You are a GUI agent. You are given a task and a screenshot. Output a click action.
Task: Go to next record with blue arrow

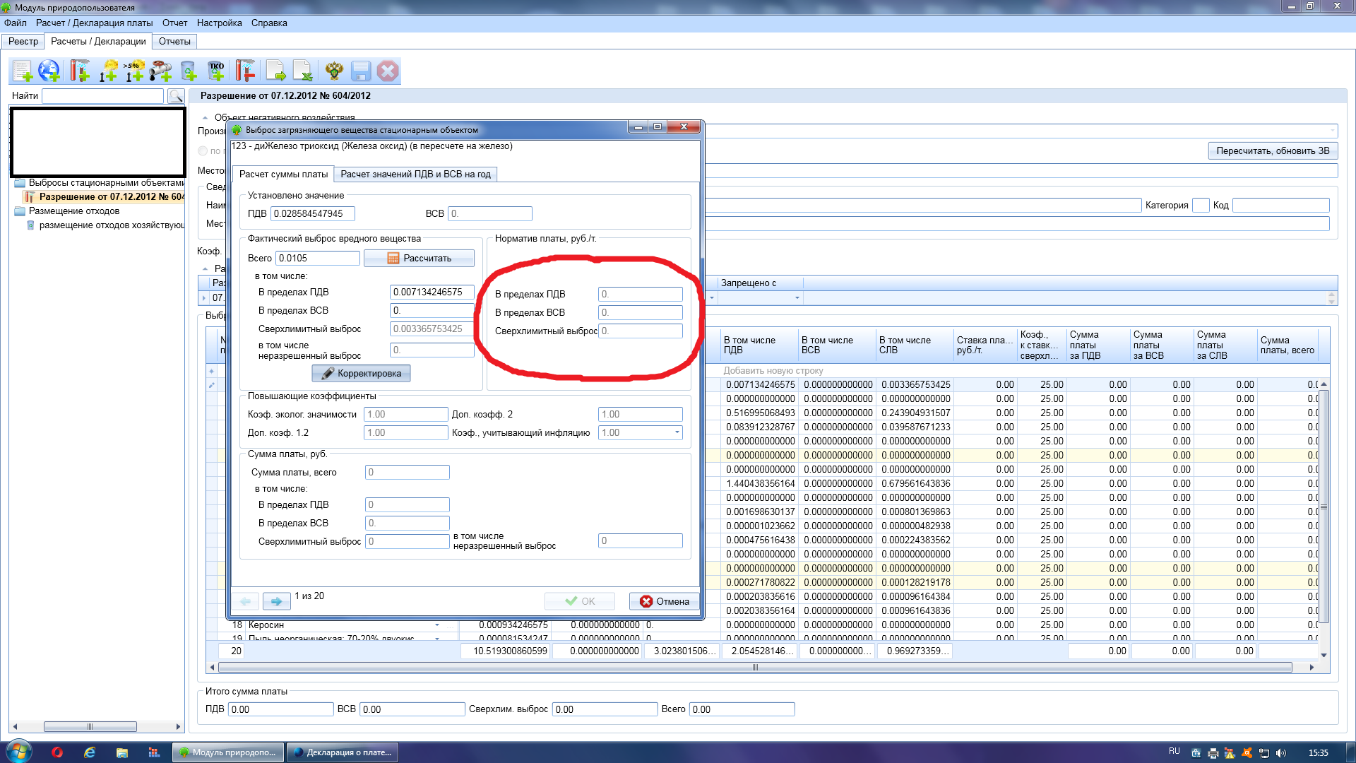pos(276,601)
